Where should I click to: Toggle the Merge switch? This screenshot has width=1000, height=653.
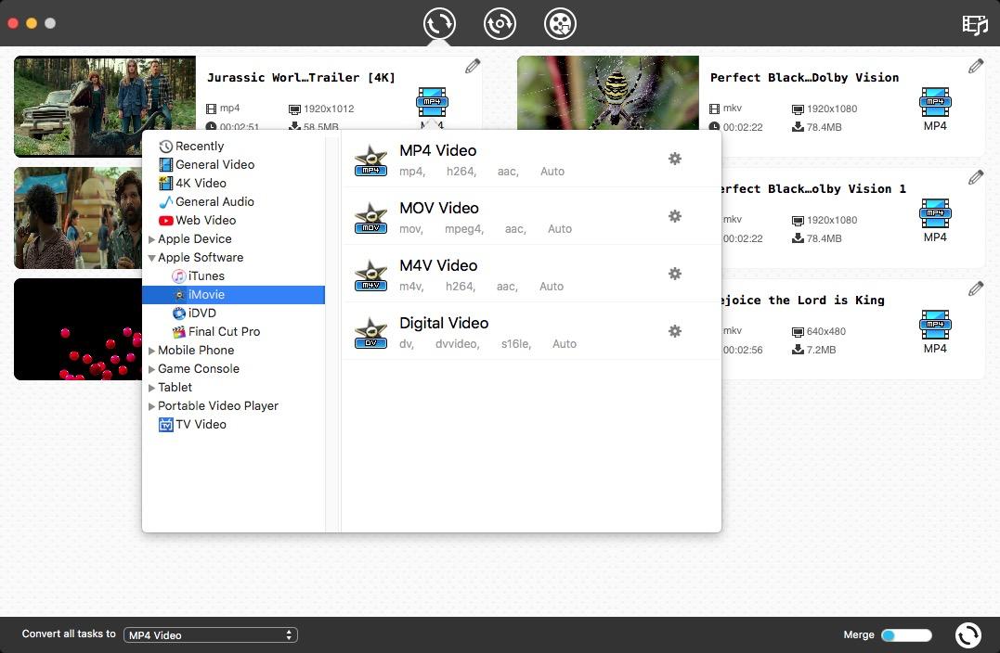pos(906,635)
